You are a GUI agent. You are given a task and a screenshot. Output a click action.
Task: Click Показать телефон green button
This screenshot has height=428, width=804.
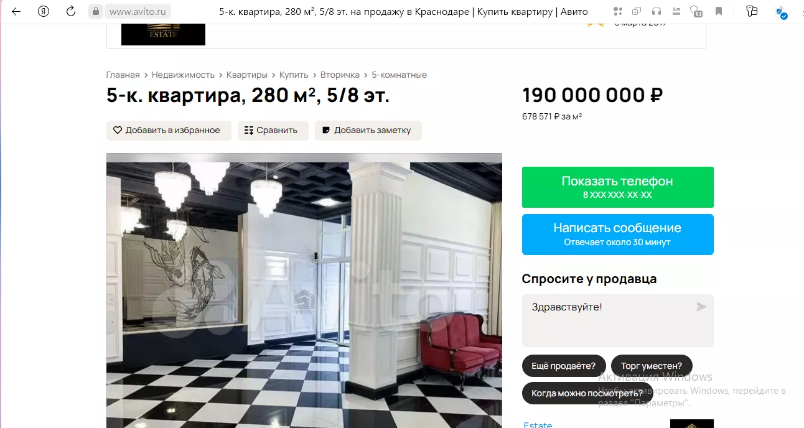tap(617, 187)
